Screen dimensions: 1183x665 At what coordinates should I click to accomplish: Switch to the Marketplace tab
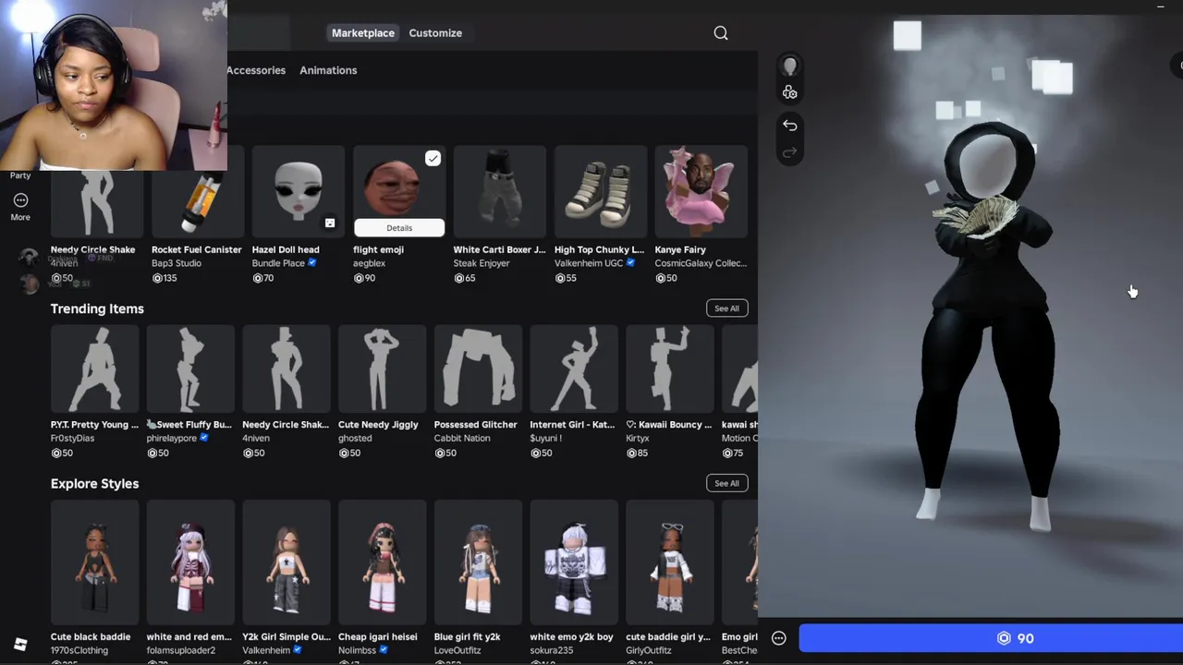363,33
